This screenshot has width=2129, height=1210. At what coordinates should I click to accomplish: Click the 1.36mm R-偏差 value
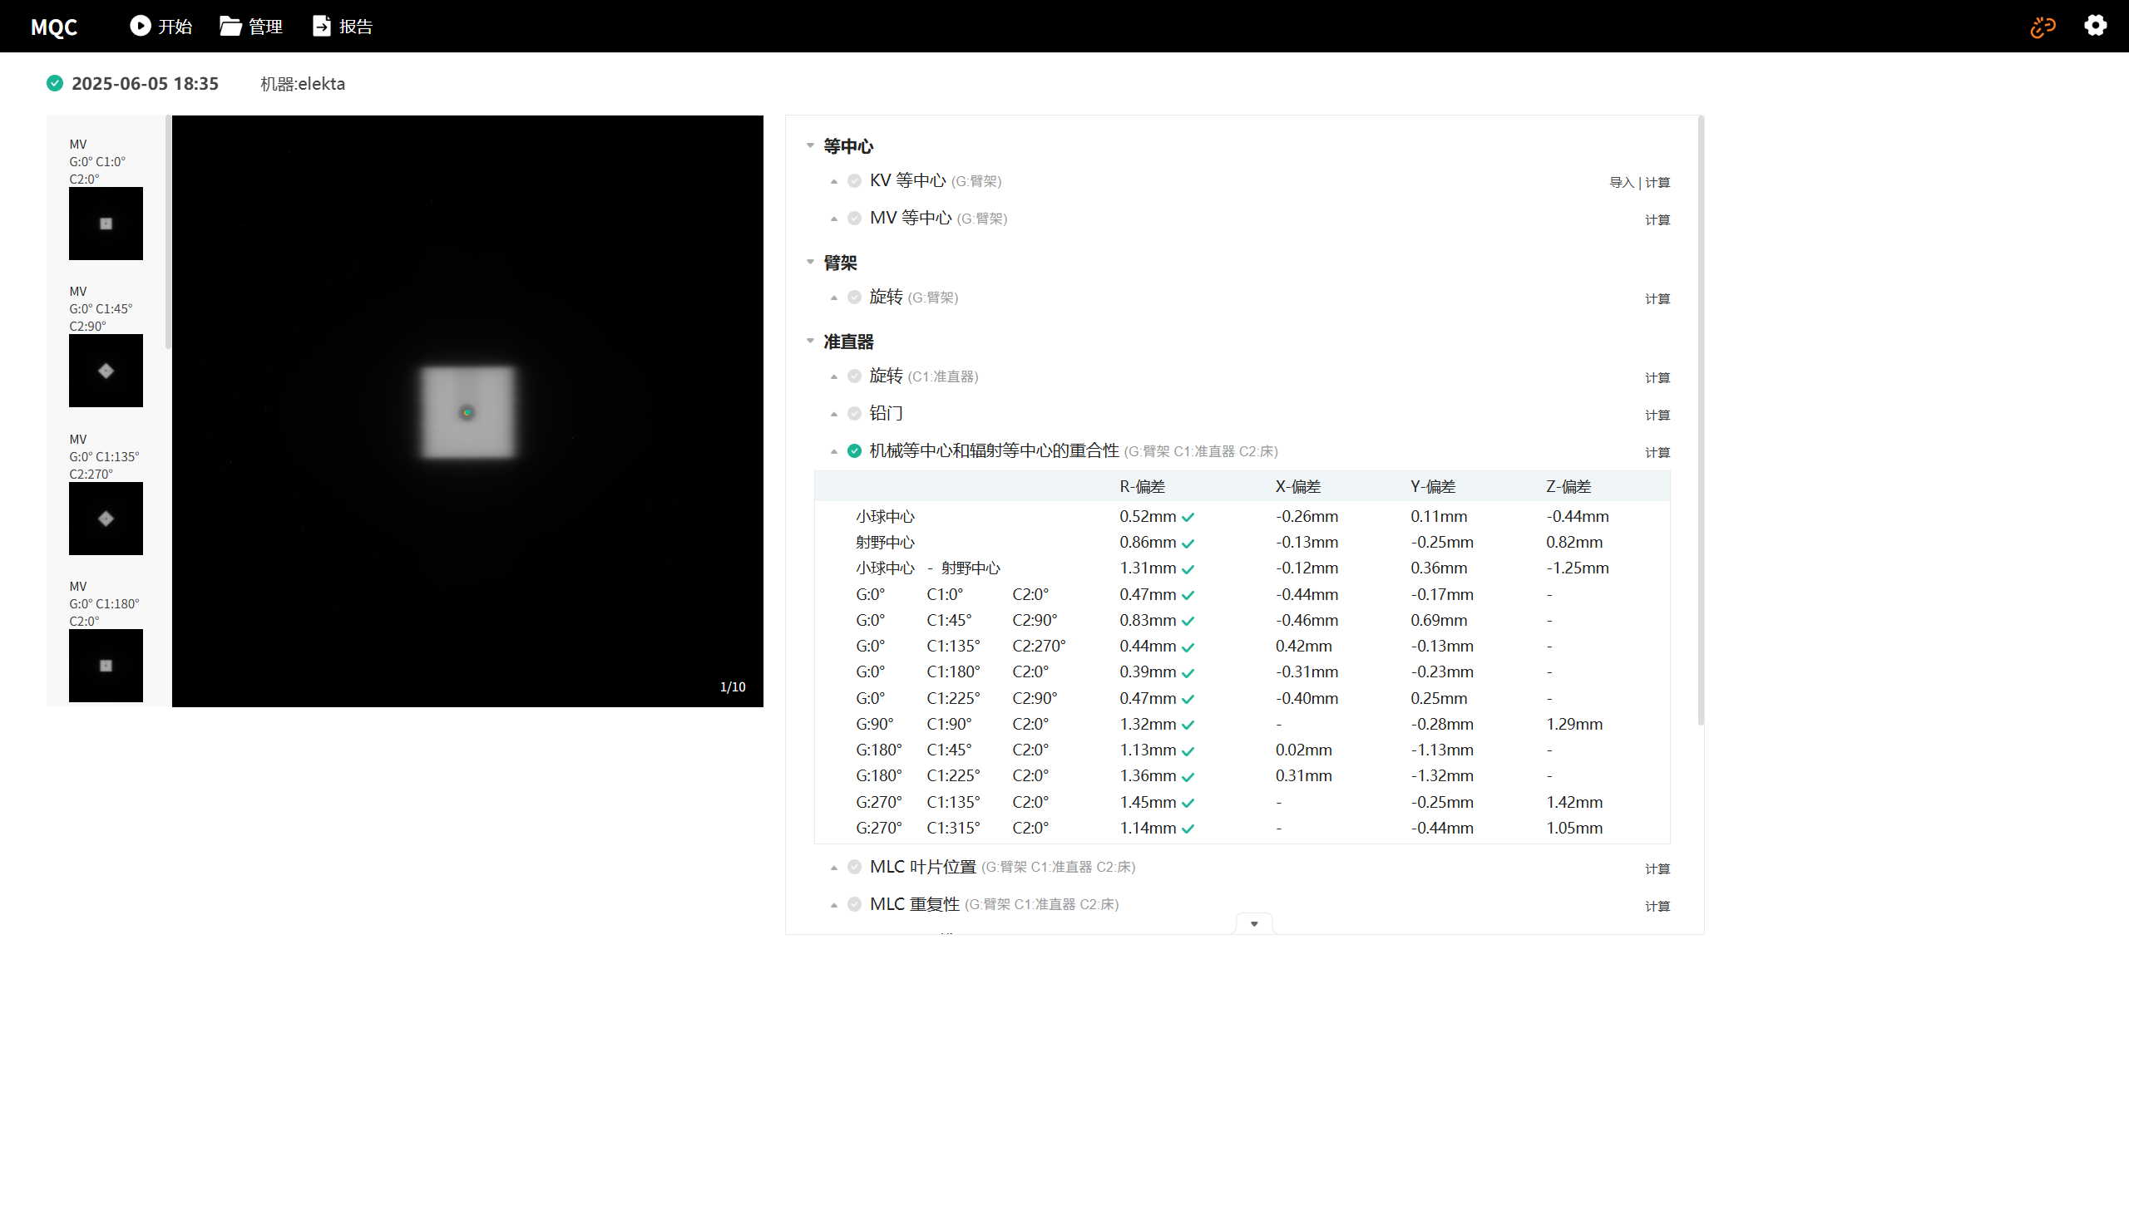click(1148, 776)
